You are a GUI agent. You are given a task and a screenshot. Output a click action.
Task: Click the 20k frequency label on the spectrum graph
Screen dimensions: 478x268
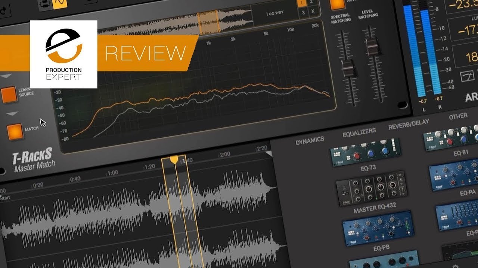click(x=315, y=26)
